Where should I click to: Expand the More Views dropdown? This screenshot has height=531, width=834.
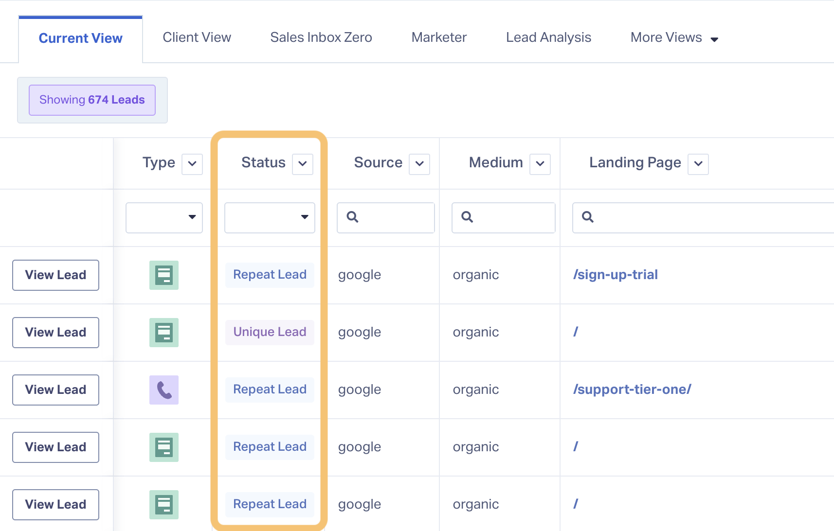(674, 37)
